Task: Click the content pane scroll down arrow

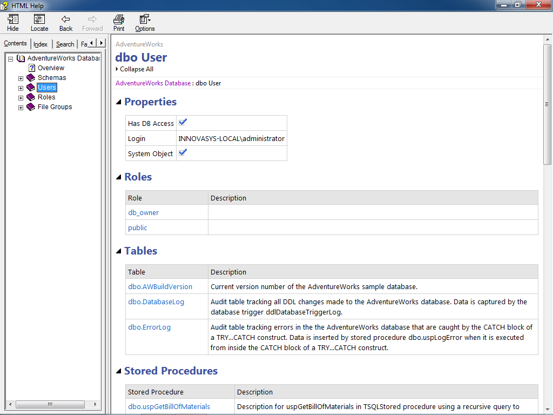Action: point(547,409)
